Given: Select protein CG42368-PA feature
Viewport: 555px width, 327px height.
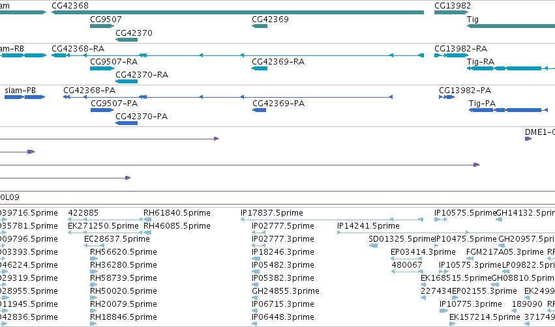Looking at the screenshot, I should [x=228, y=97].
